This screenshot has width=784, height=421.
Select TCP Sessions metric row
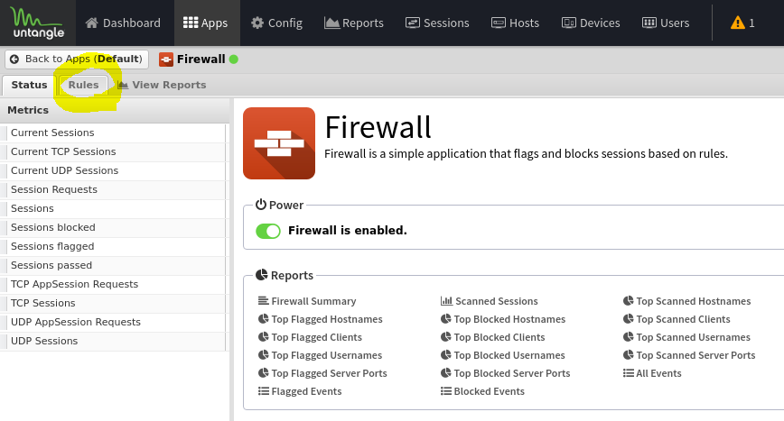click(114, 303)
